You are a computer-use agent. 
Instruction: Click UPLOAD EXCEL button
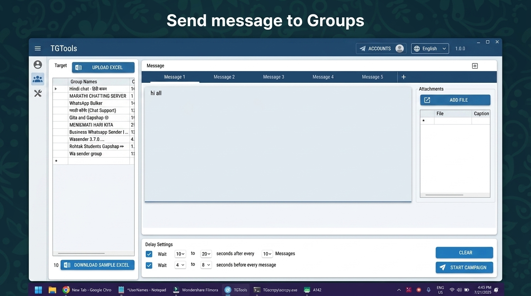point(103,67)
